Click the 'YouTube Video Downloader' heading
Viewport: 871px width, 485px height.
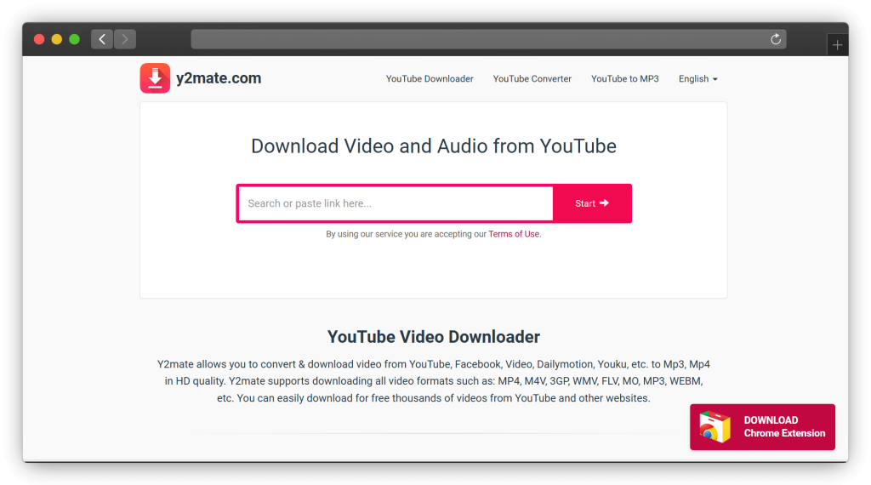(434, 336)
